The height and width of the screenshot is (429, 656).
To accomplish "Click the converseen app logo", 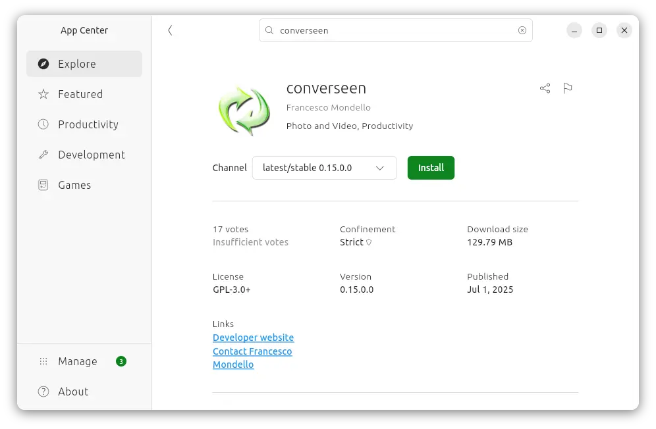I will click(x=244, y=111).
